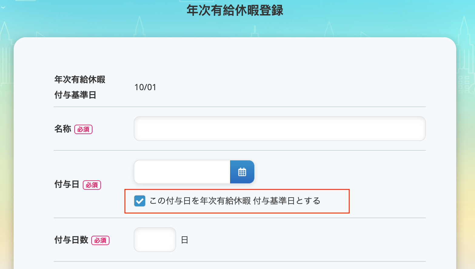The height and width of the screenshot is (269, 475).
Task: Click the この付与日を年次有給休暇 付与基準日とする label text
Action: pyautogui.click(x=235, y=201)
